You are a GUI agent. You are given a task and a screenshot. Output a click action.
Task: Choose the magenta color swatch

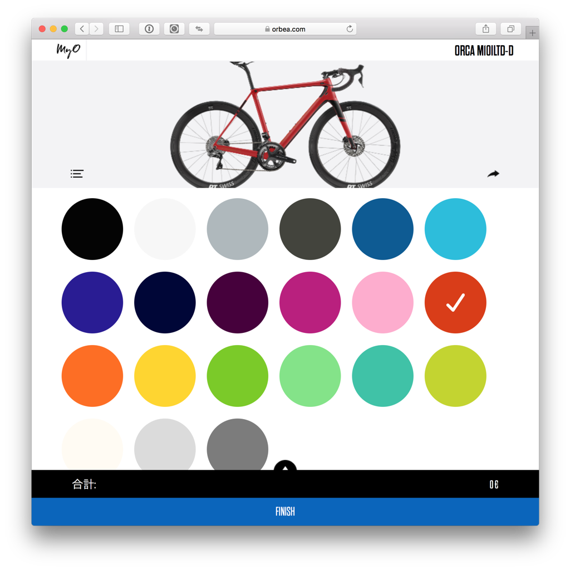tap(310, 302)
